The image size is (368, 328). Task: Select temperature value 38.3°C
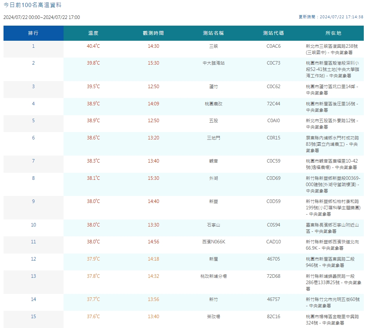coord(93,161)
